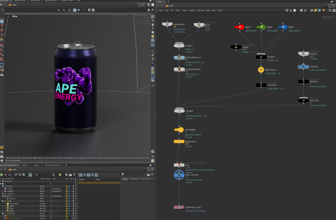Viewport: 336px width, 220px height.
Task: Click the scene graph tree info icon
Action: pos(20,175)
